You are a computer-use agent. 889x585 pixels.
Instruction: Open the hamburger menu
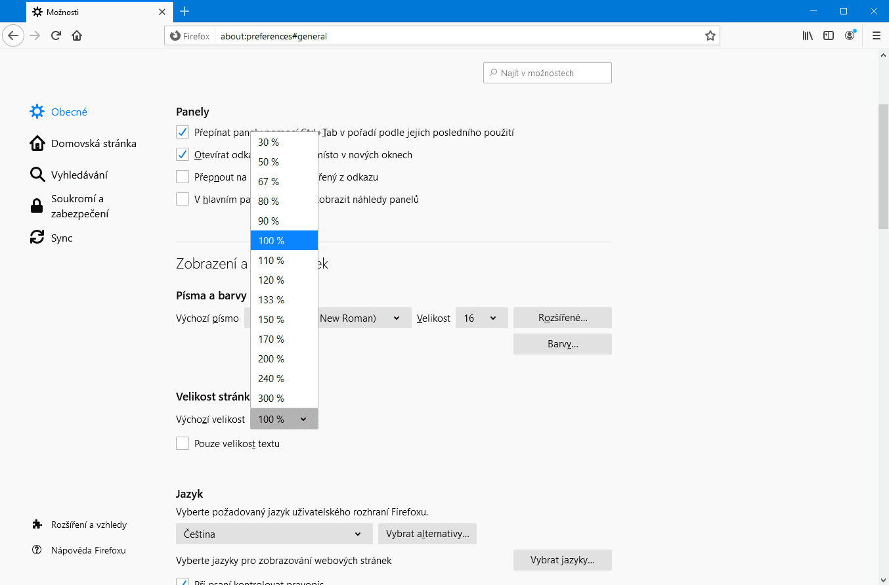877,35
